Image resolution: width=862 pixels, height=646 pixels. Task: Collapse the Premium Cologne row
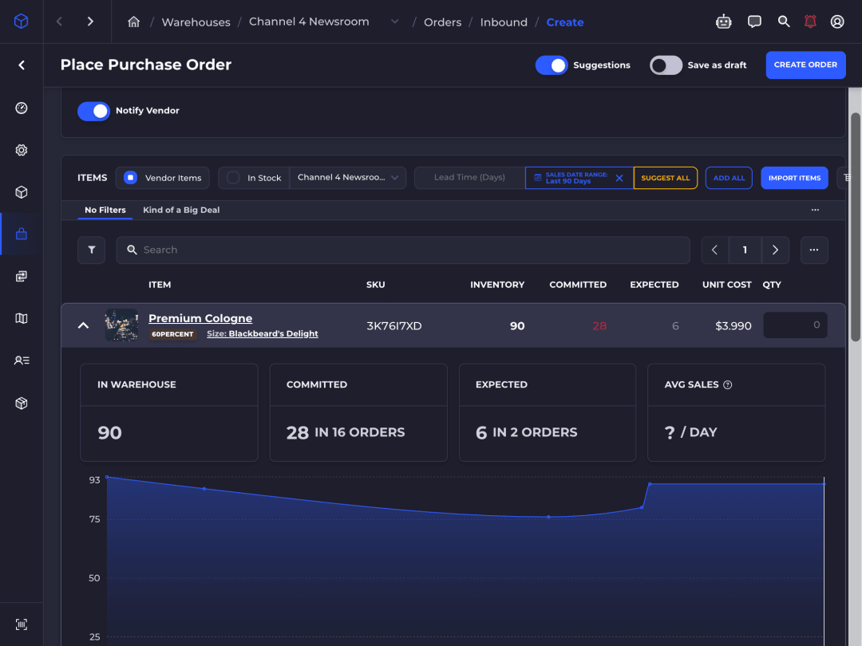tap(83, 325)
